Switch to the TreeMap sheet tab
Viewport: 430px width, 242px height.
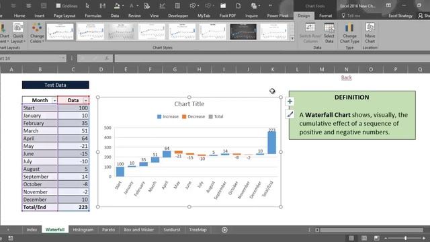[198, 230]
